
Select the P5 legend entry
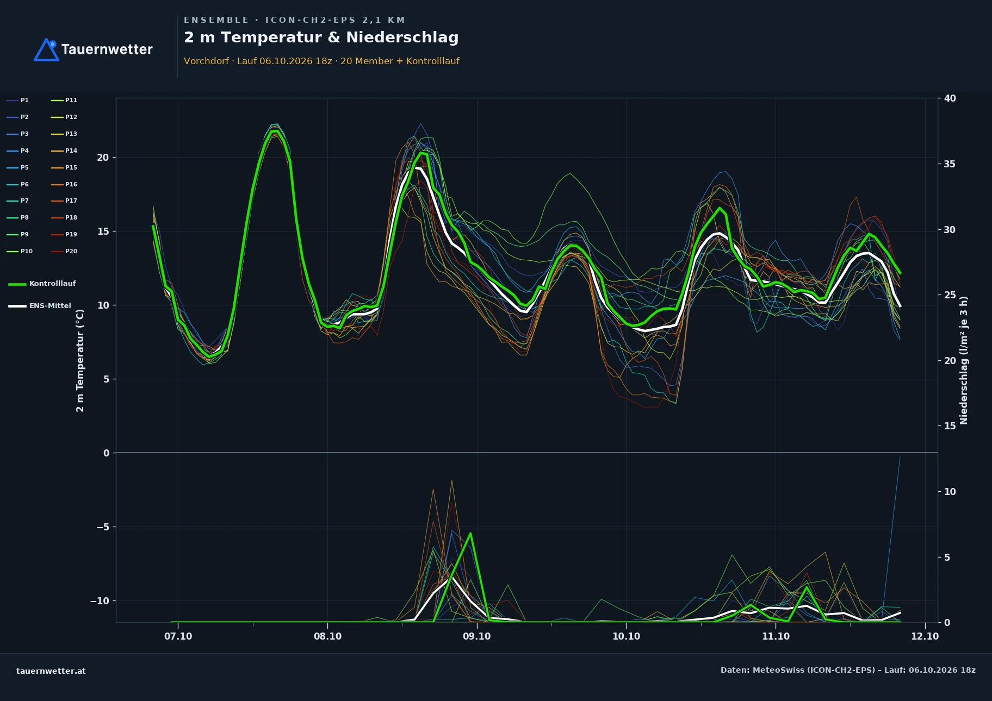[x=18, y=168]
